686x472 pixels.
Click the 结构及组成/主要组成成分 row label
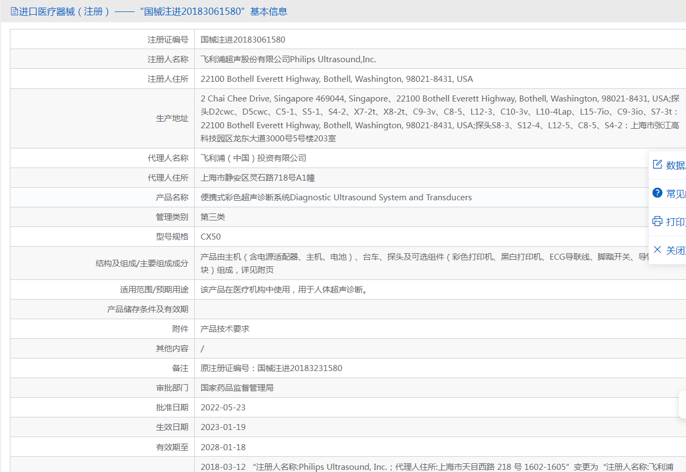click(142, 264)
